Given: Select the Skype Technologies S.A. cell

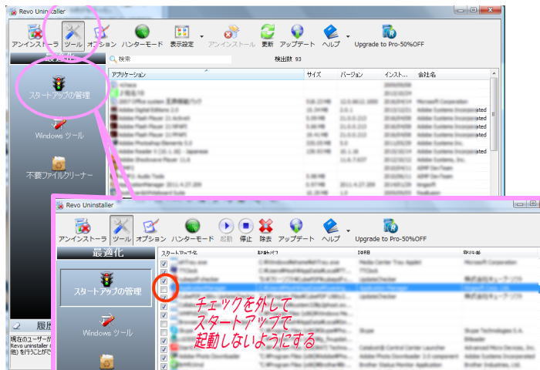Looking at the screenshot, I should (x=493, y=331).
